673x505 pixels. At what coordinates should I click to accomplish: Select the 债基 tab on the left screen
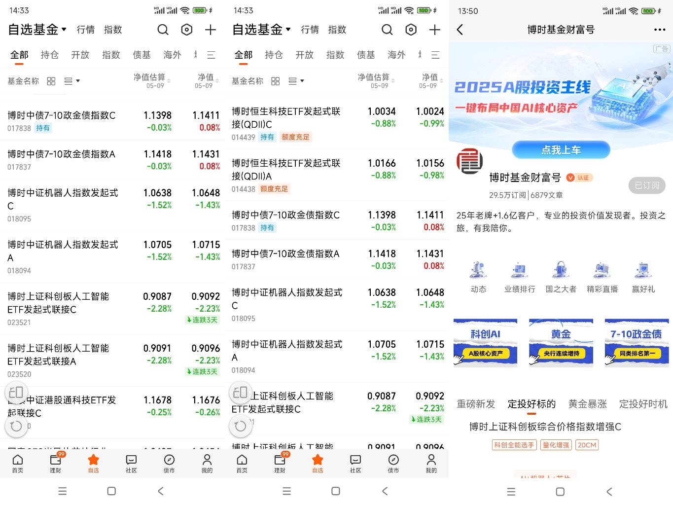click(x=142, y=55)
